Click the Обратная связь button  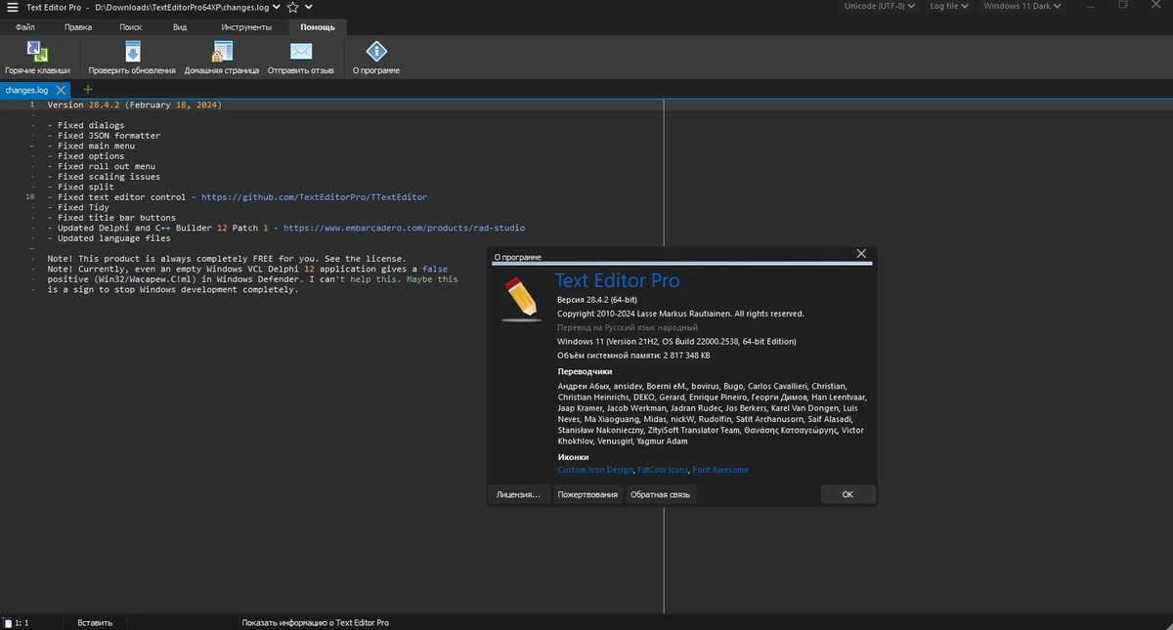(660, 494)
